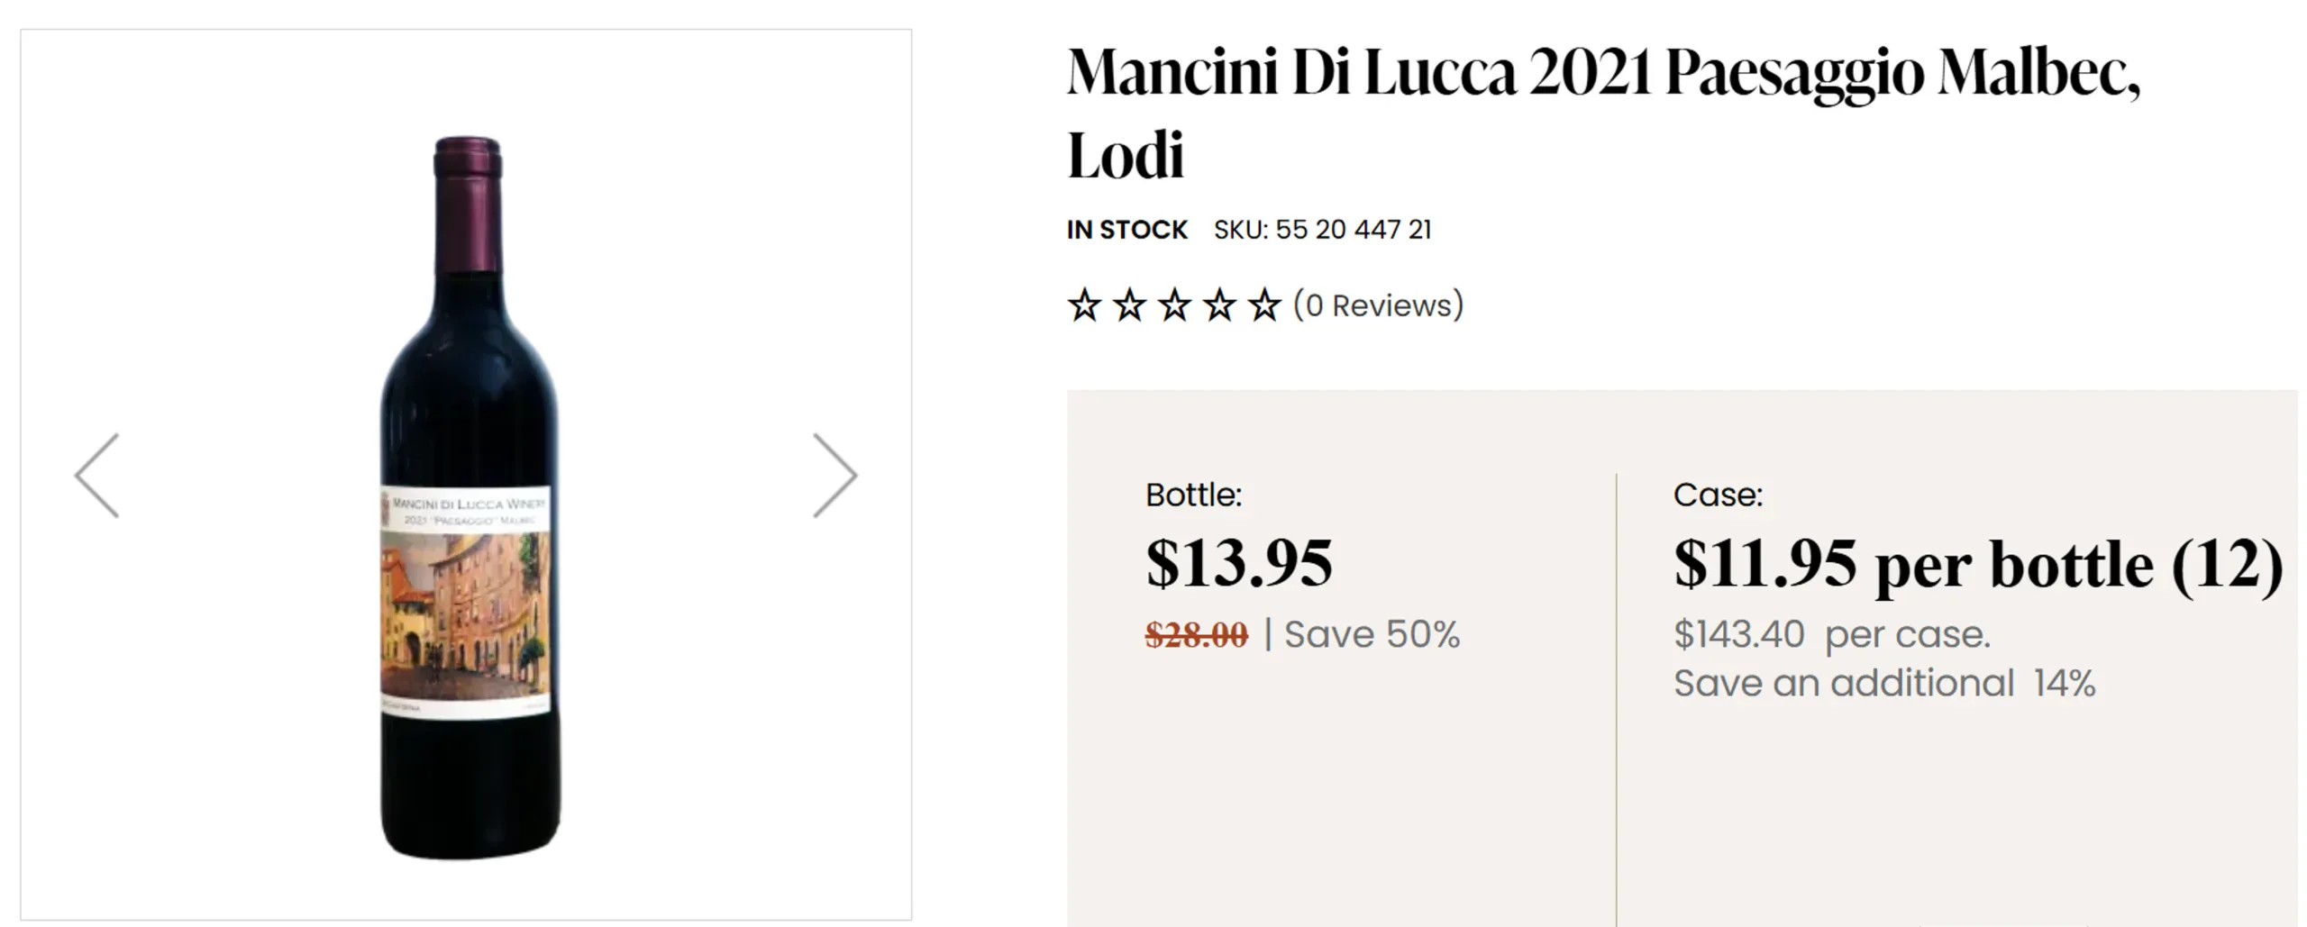The image size is (2307, 927).
Task: Rate the wine two stars
Action: click(1129, 305)
